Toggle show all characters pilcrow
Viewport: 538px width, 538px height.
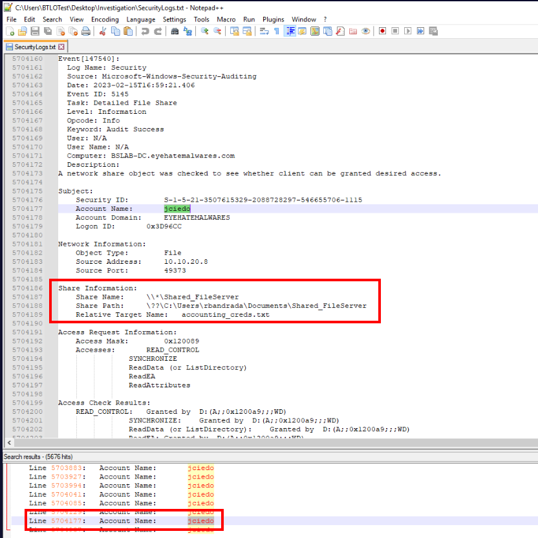277,31
